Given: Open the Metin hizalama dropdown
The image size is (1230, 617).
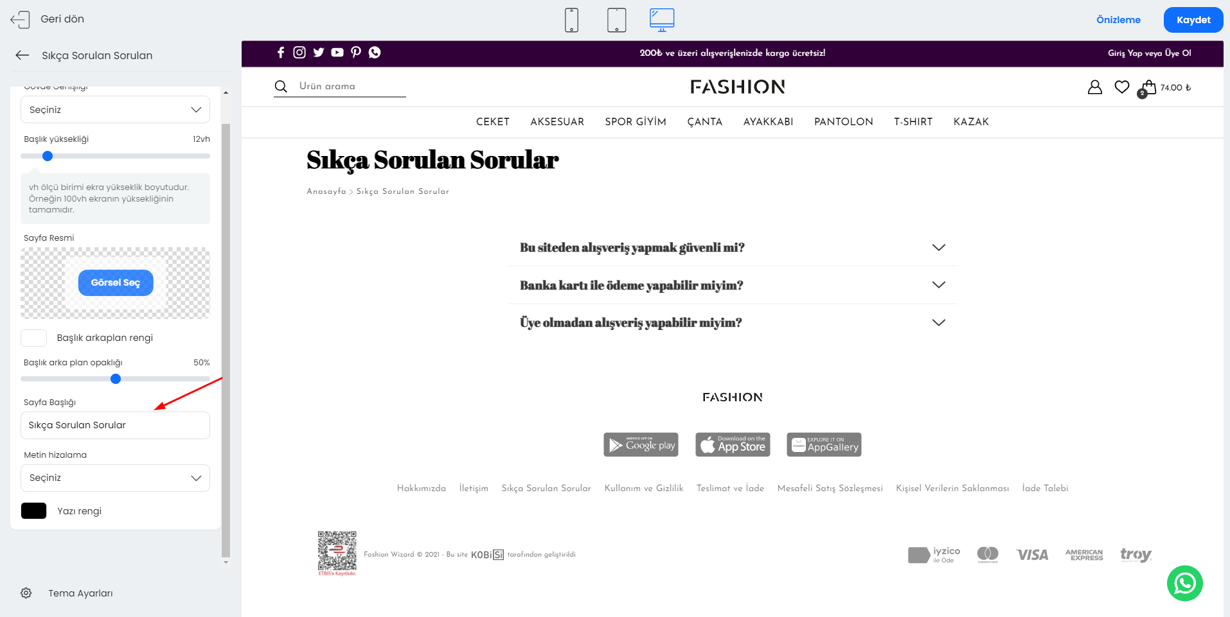Looking at the screenshot, I should point(115,478).
